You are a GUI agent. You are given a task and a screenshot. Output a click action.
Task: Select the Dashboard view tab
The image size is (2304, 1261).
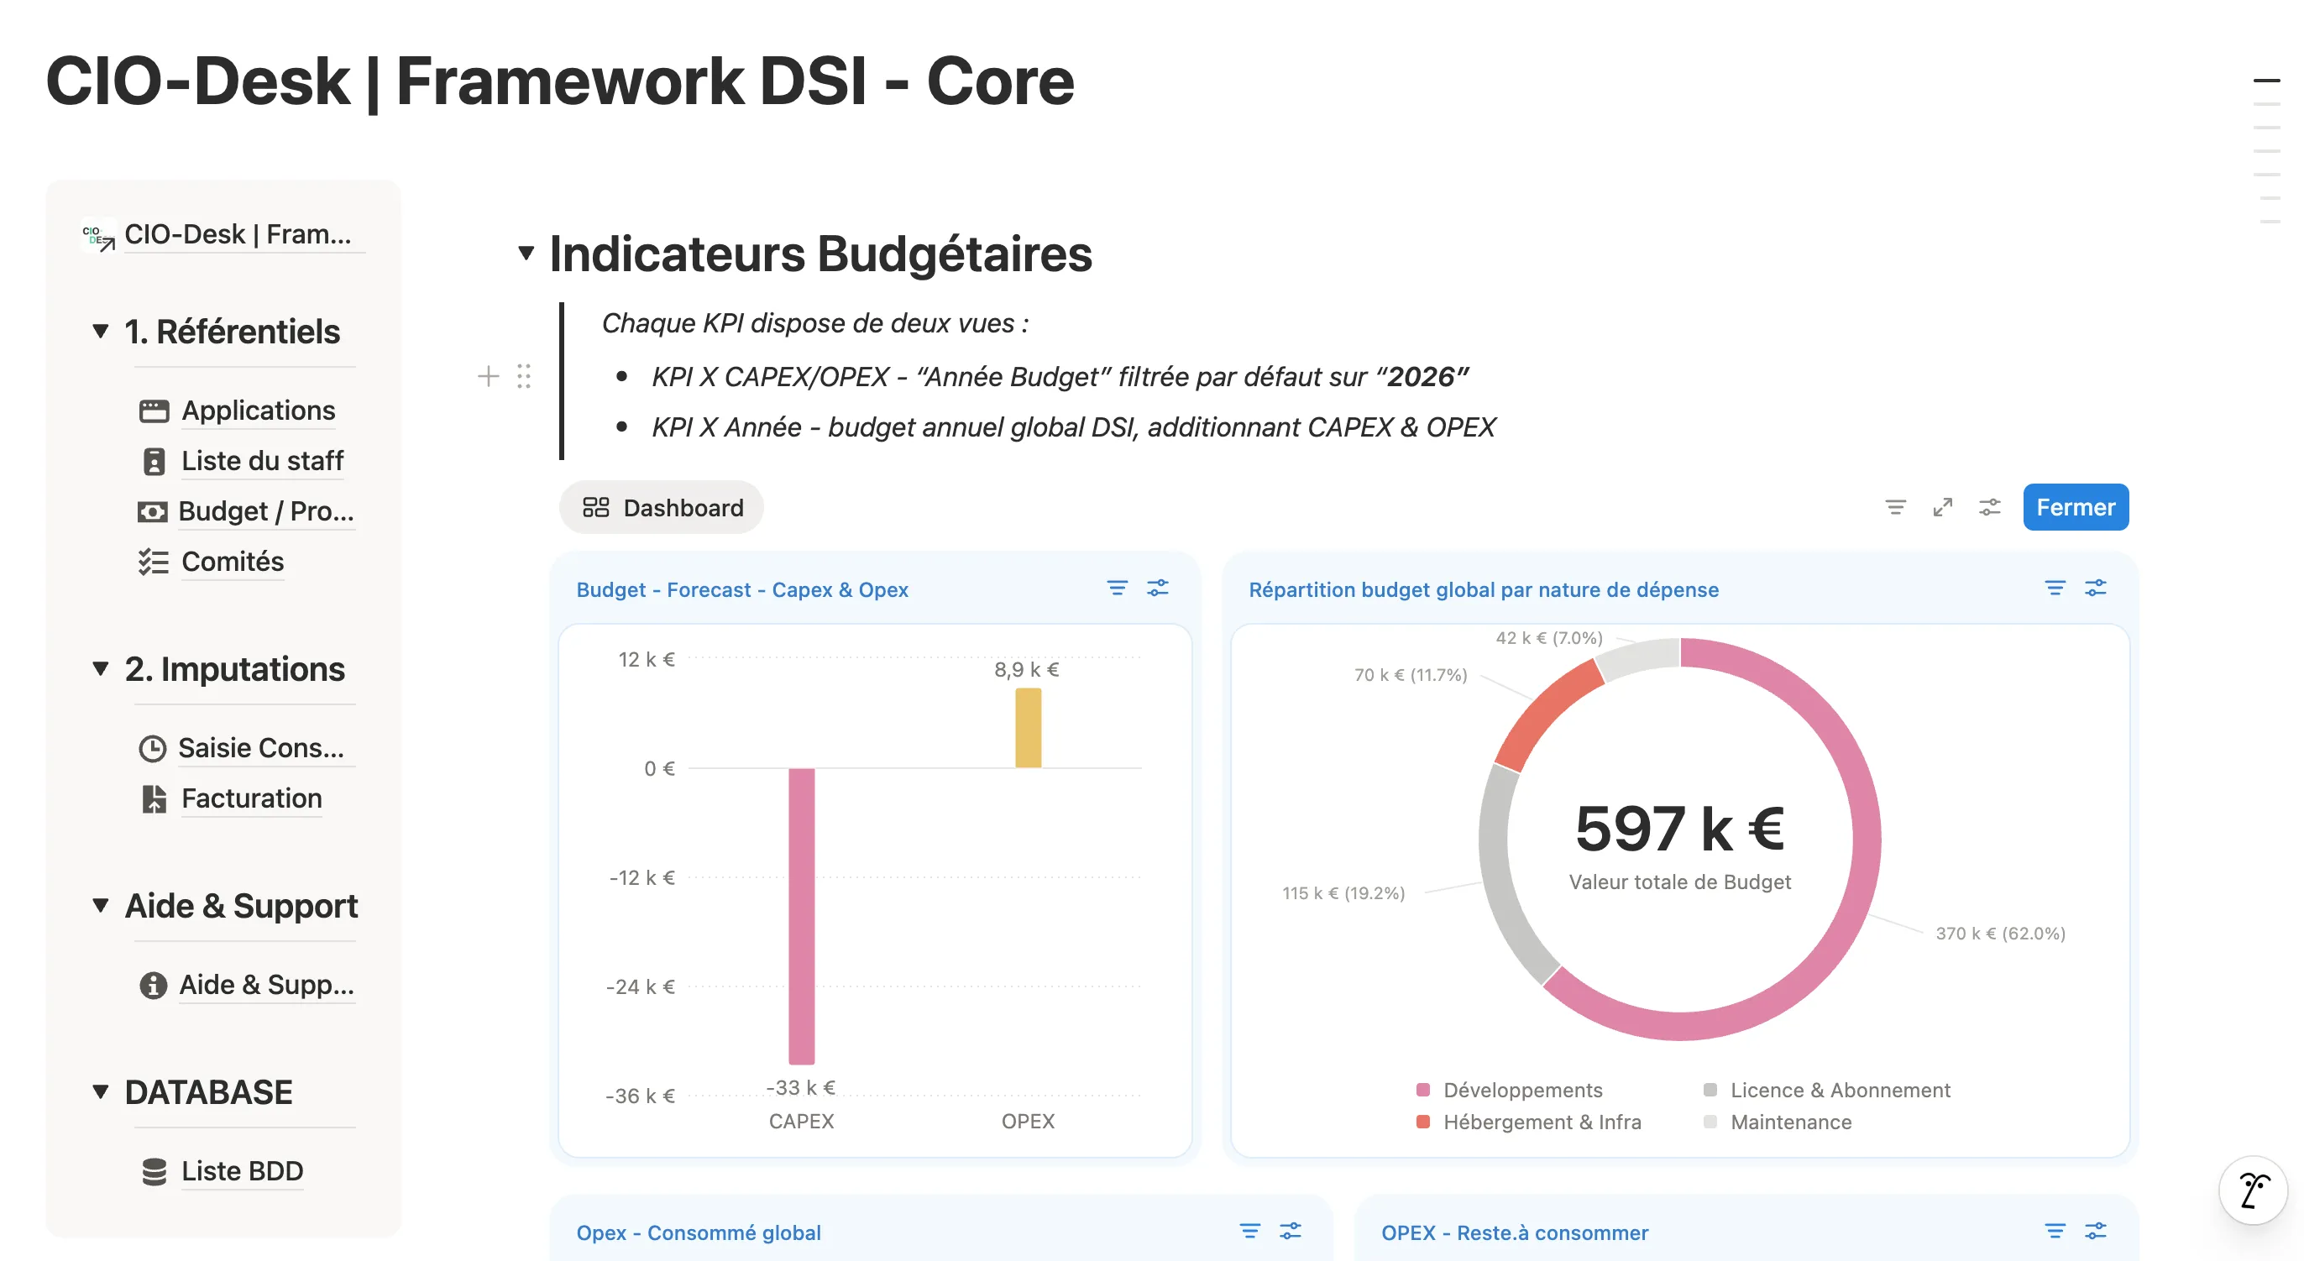(x=662, y=507)
